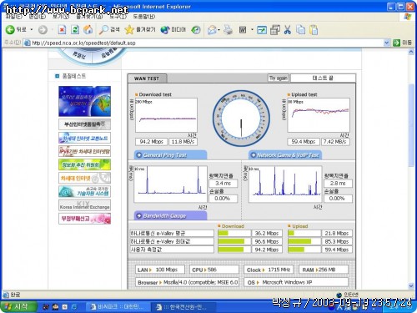Click the Upload test graph
This screenshot has width=417, height=313.
pos(319,115)
